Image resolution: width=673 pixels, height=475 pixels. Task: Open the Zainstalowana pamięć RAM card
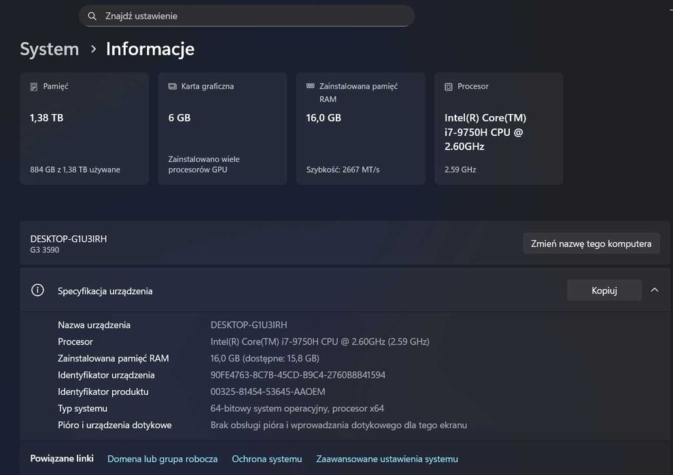click(x=360, y=128)
